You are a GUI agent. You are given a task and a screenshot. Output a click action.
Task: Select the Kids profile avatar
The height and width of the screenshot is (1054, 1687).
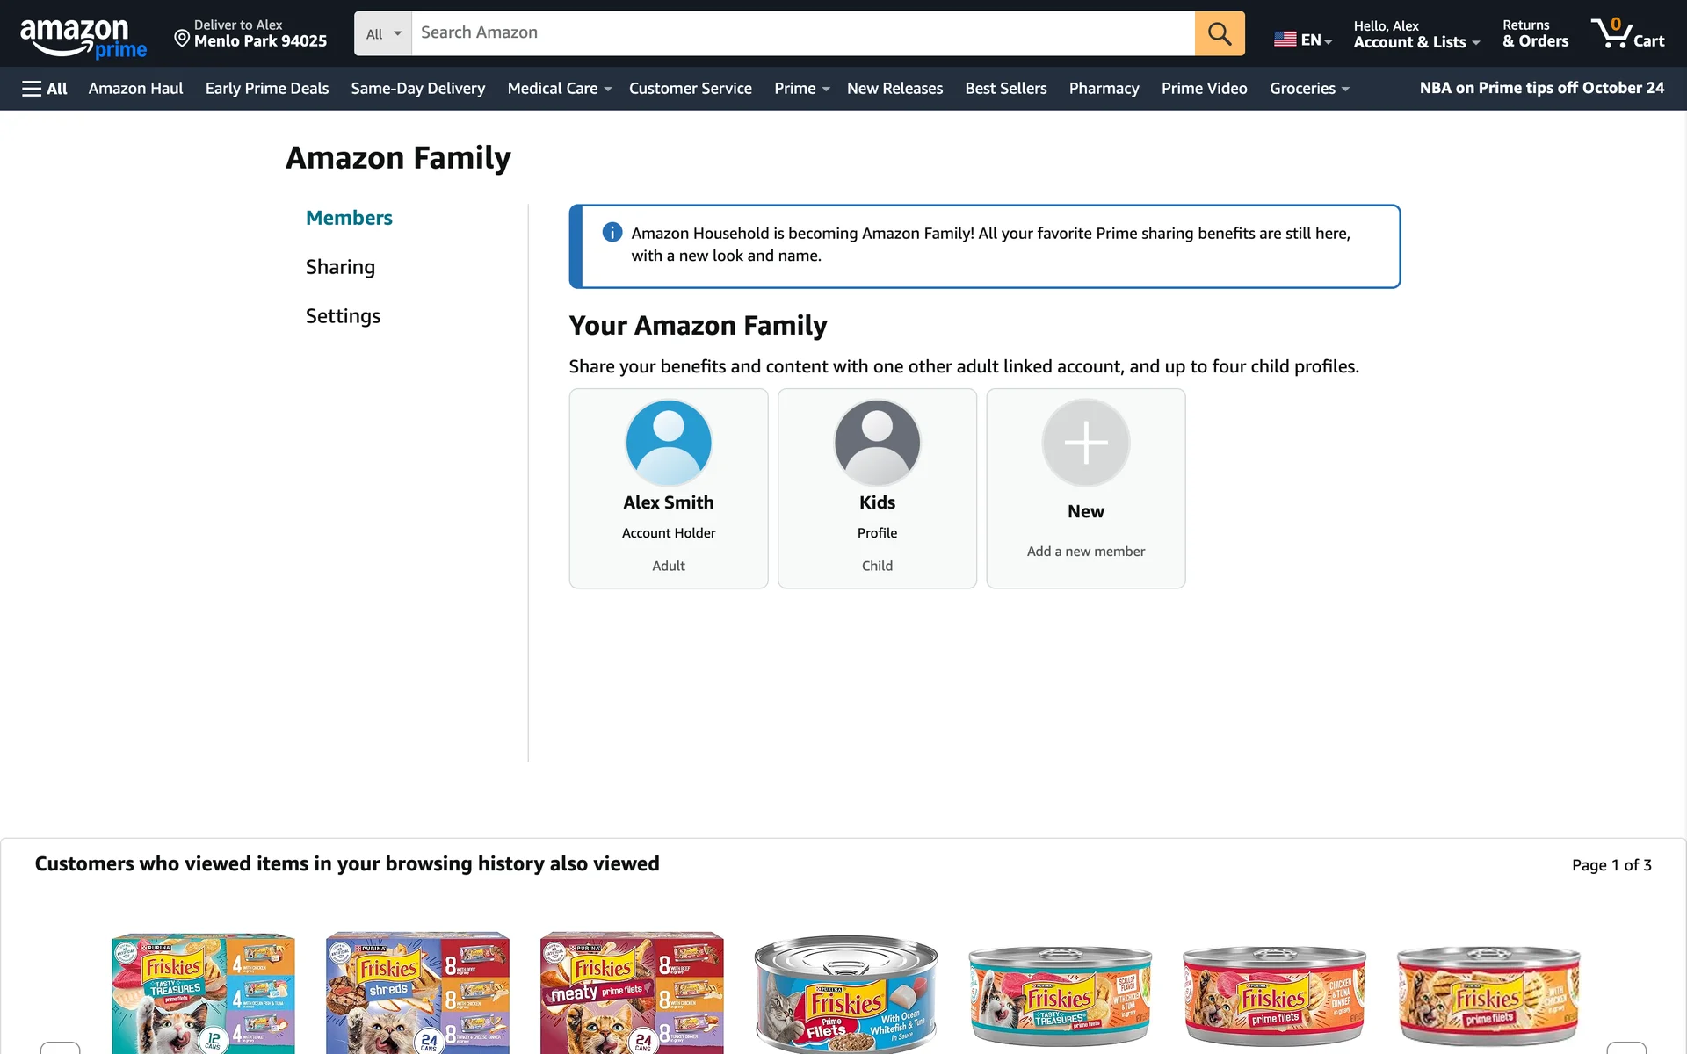point(876,443)
